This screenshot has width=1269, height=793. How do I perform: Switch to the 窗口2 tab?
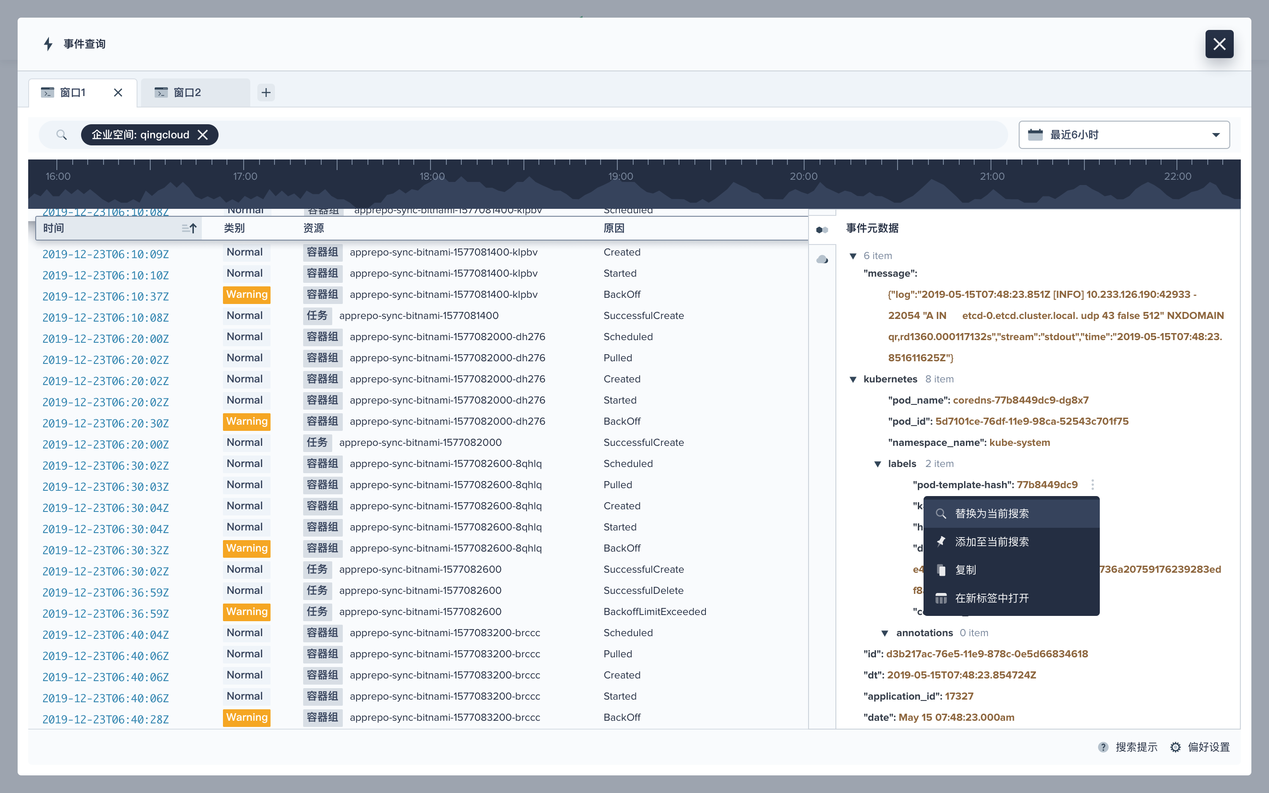[x=187, y=92]
